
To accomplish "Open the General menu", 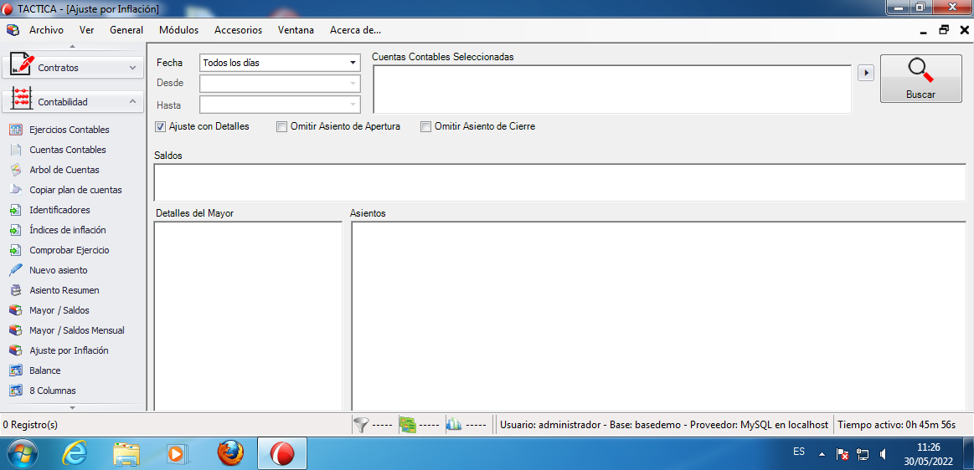I will point(126,30).
